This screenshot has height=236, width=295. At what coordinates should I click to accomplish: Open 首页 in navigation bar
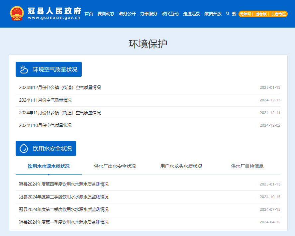pos(89,14)
